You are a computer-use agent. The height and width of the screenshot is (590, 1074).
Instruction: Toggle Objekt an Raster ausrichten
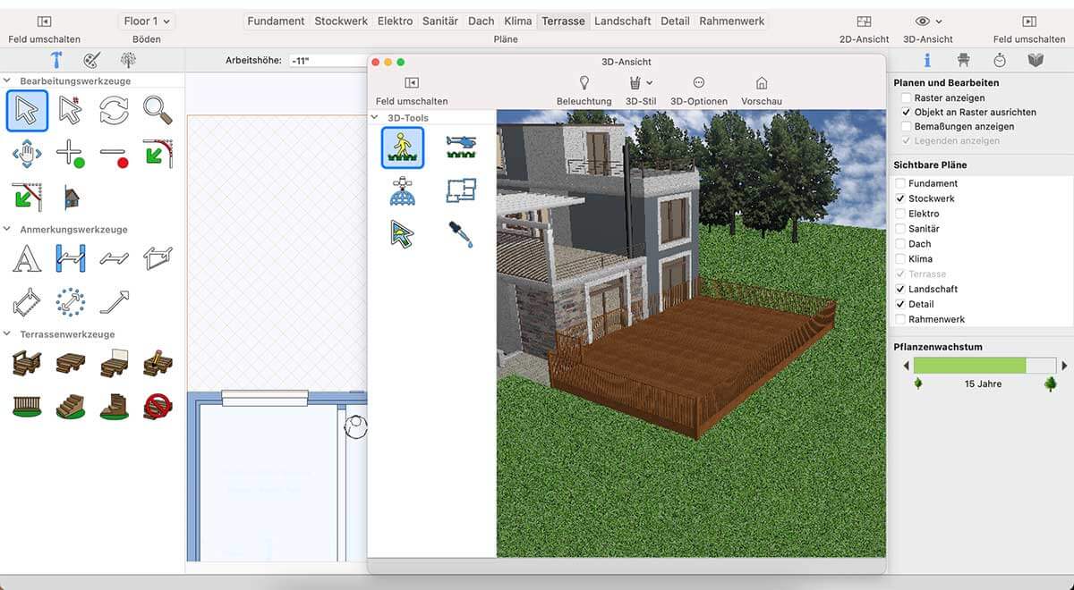(907, 113)
